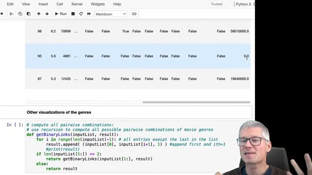The height and width of the screenshot is (175, 312).
Task: Click the horizontal scrollbar under the table
Action: point(196,102)
